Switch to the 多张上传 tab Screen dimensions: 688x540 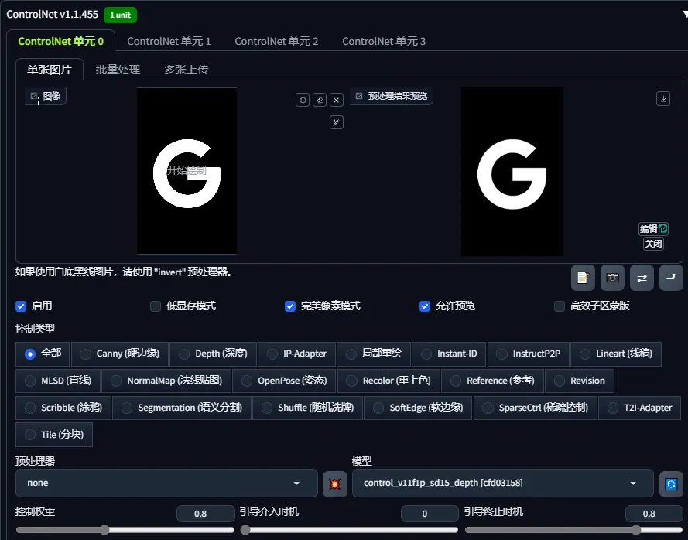[x=187, y=70]
